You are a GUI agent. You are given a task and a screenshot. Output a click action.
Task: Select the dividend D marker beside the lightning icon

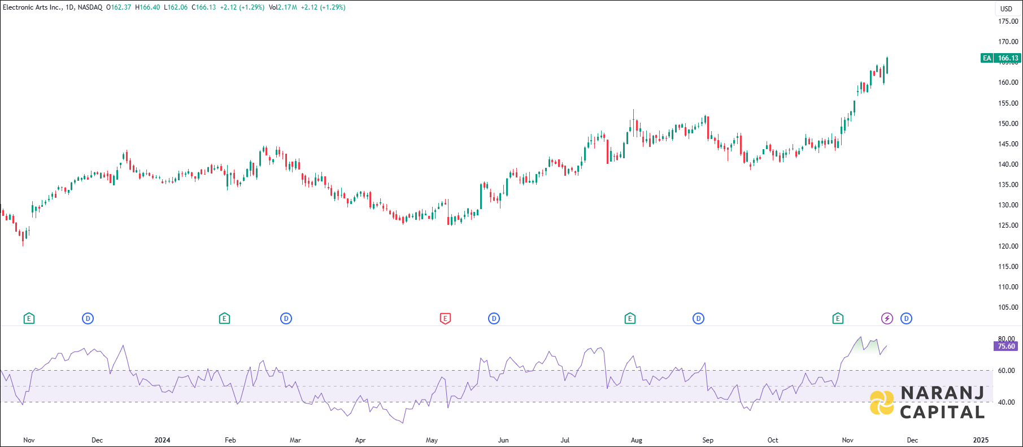coord(906,319)
